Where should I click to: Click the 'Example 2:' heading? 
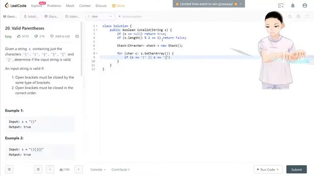[14, 138]
